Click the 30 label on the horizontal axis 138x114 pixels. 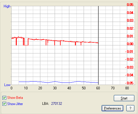(x=55, y=88)
